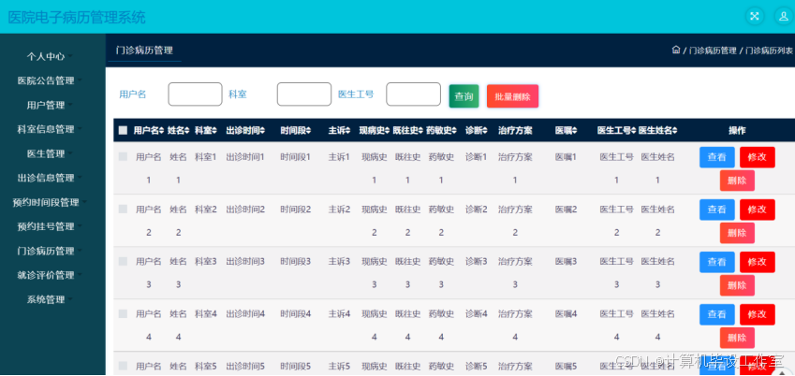Click 门诊病历管理 breadcrumb link
795x376 pixels.
click(713, 51)
